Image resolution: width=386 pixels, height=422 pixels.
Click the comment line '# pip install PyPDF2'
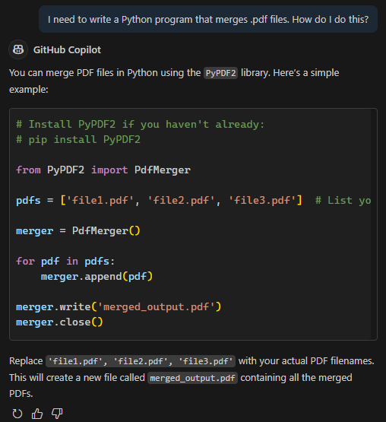click(78, 139)
